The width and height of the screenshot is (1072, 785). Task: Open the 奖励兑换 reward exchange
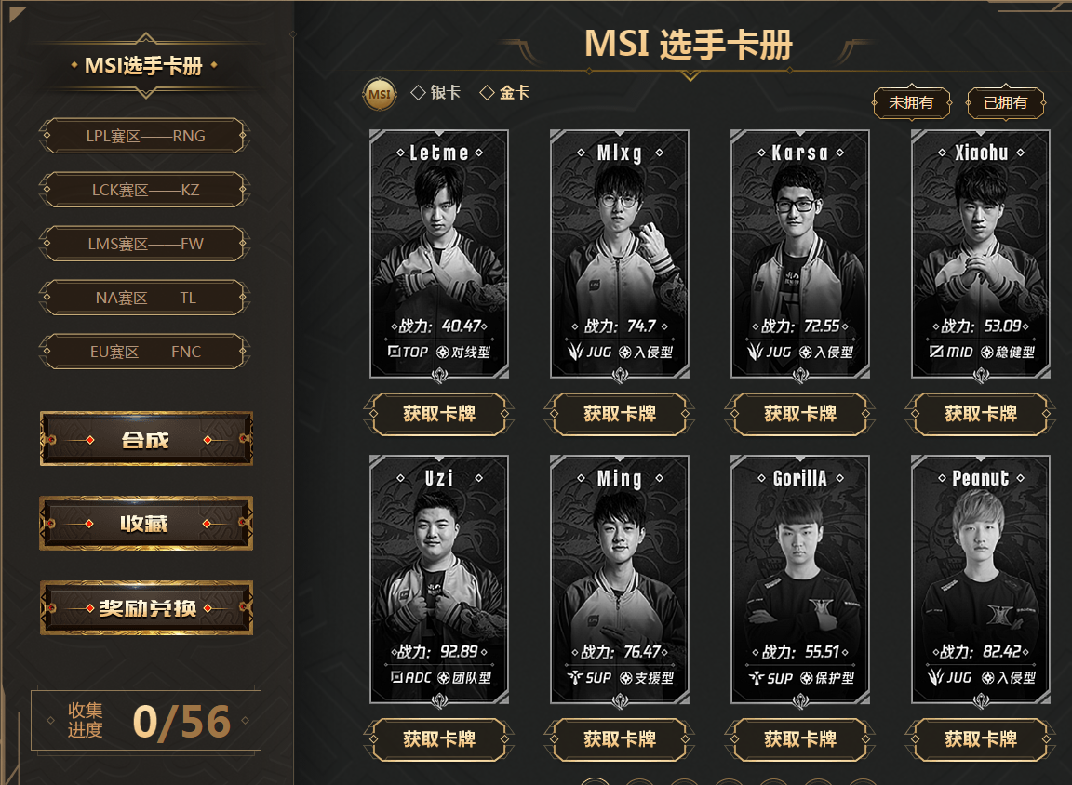tap(146, 608)
